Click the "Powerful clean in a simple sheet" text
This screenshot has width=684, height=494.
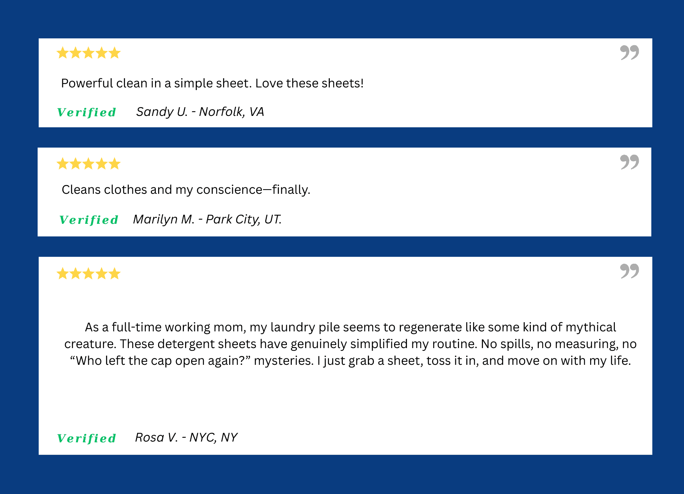tap(212, 83)
